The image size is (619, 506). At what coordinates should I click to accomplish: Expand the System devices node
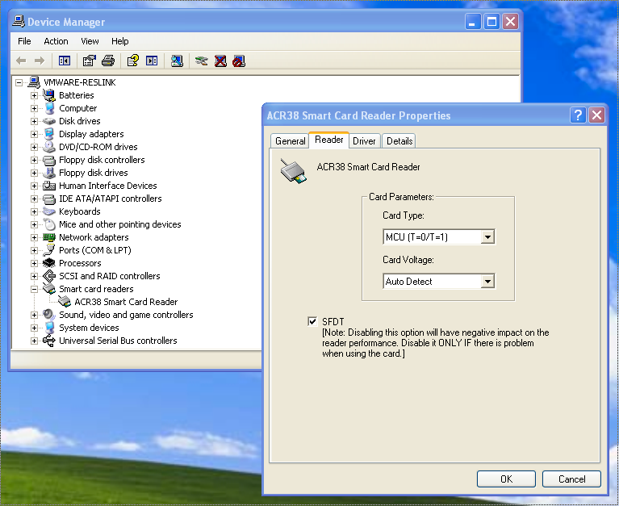35,328
